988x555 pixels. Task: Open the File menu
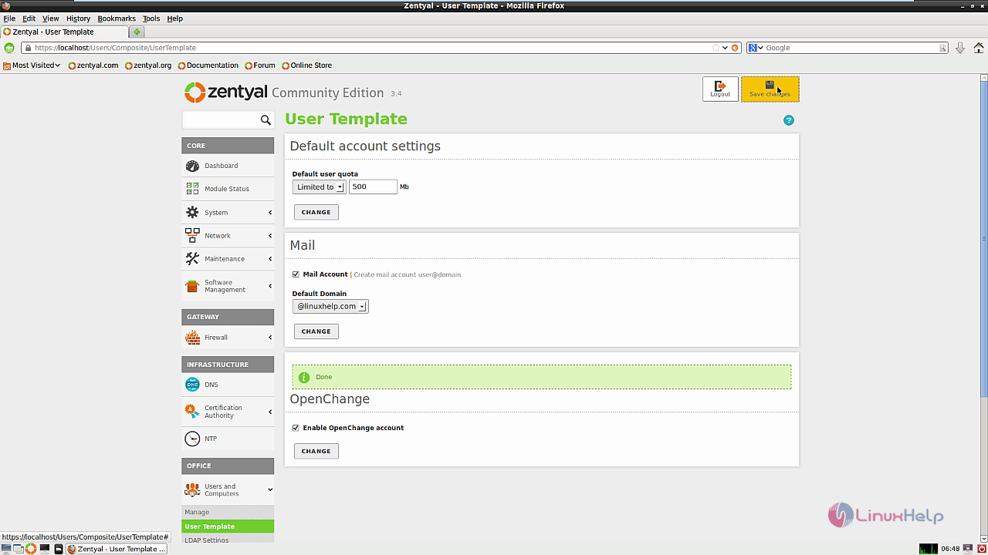pos(9,18)
